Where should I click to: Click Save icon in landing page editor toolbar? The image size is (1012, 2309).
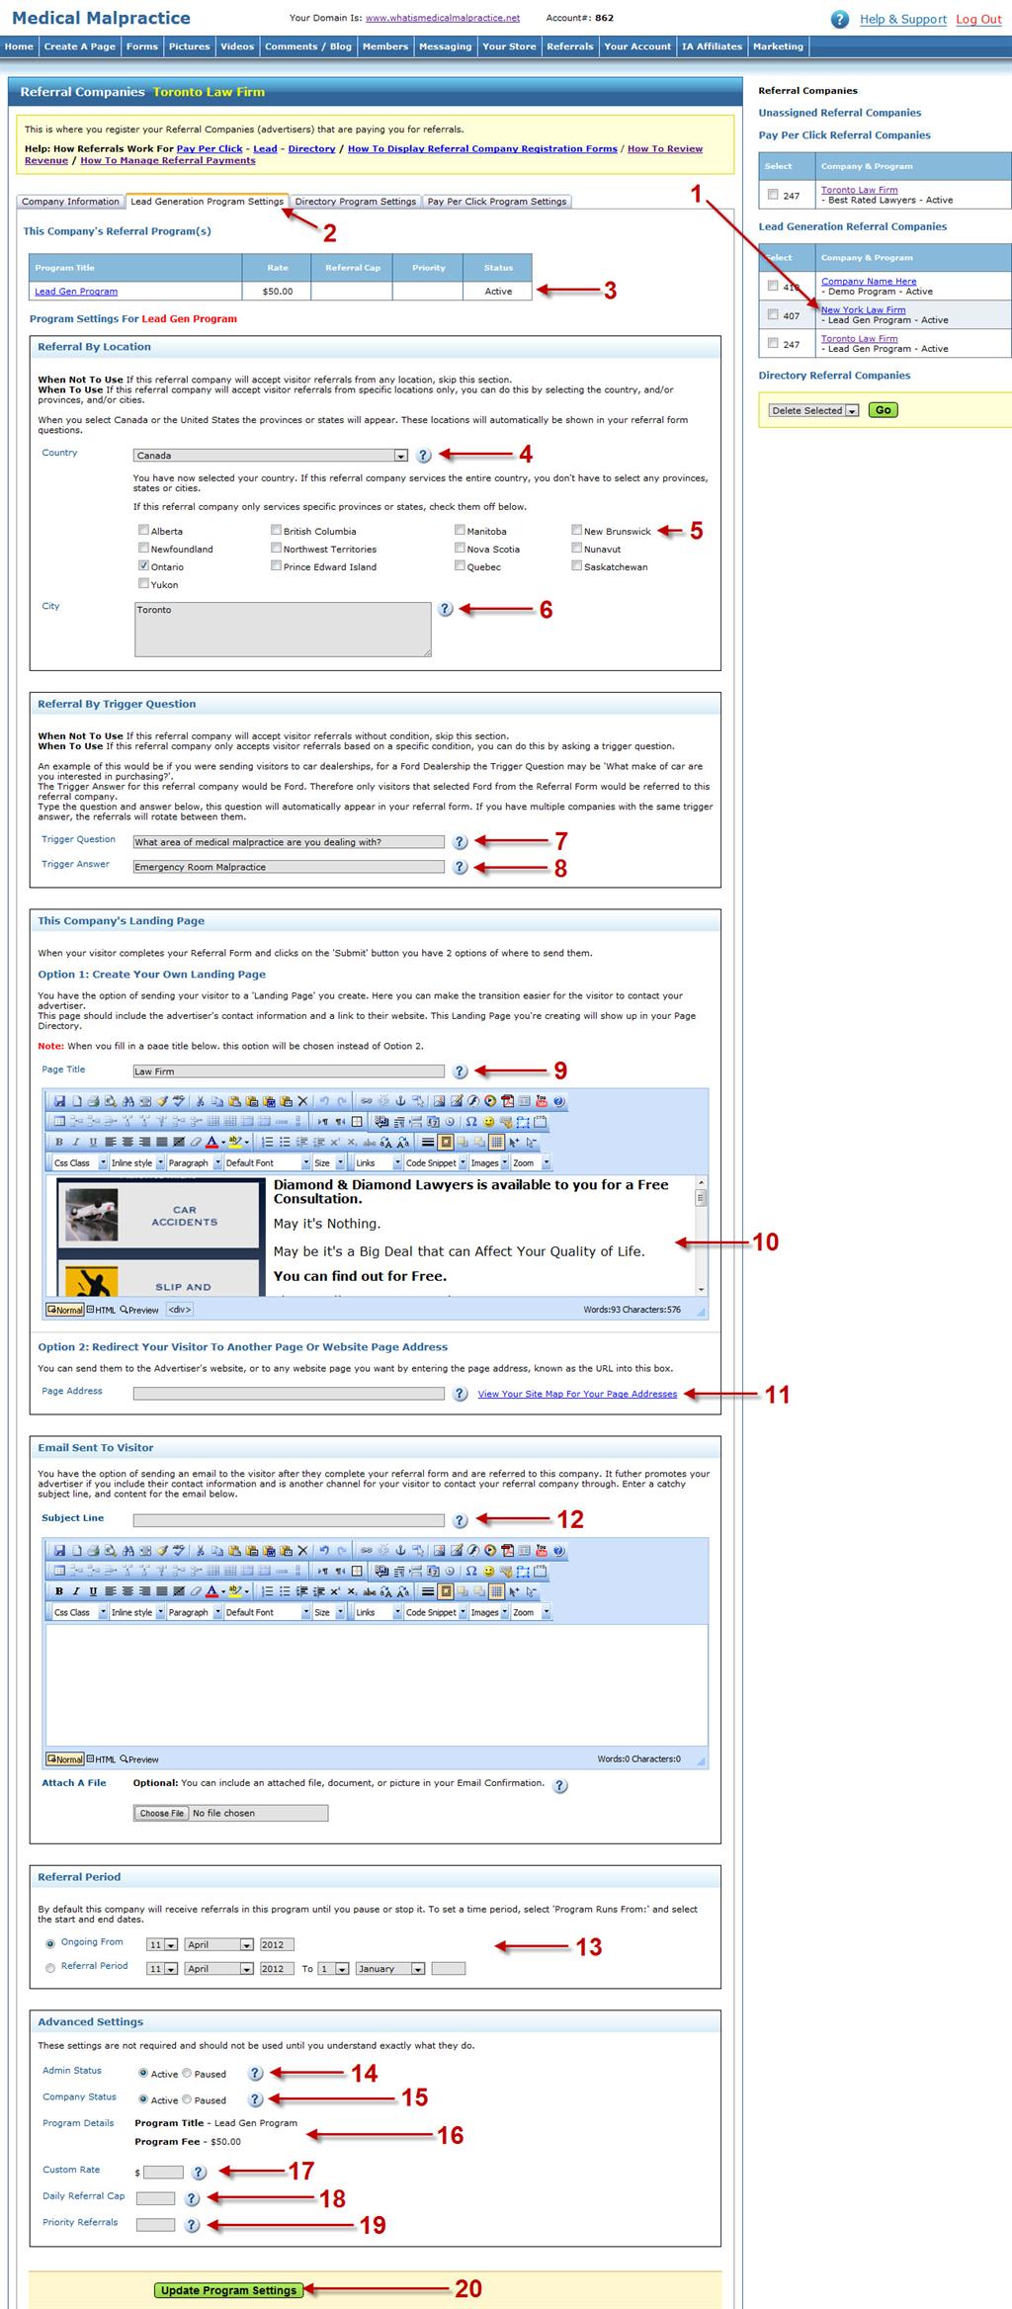pyautogui.click(x=59, y=1101)
